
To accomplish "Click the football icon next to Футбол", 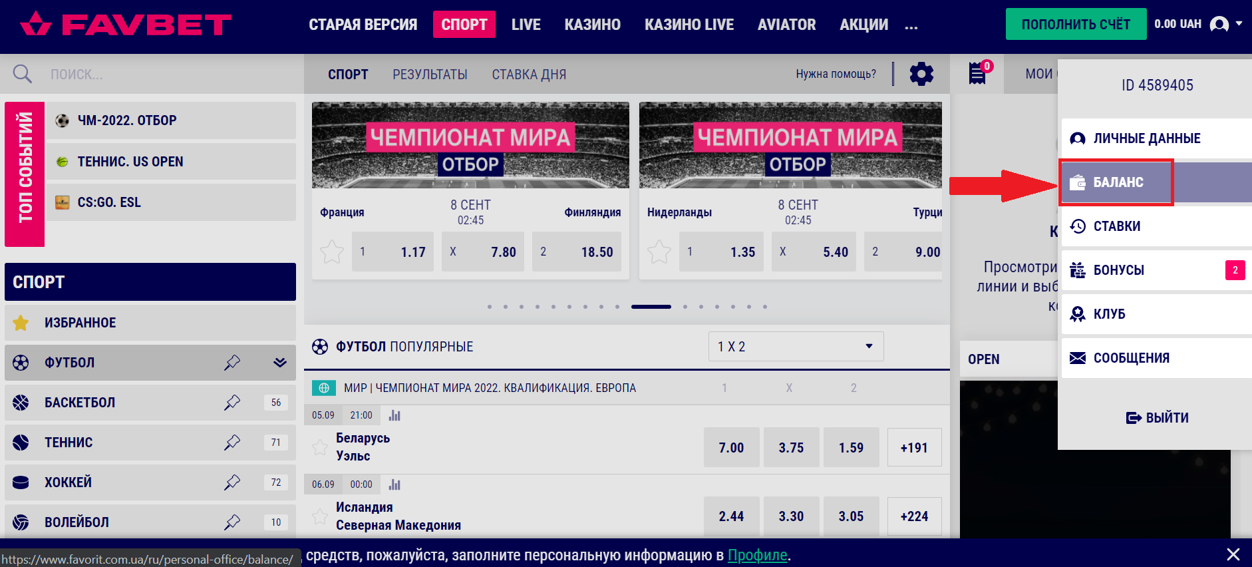I will (x=21, y=363).
